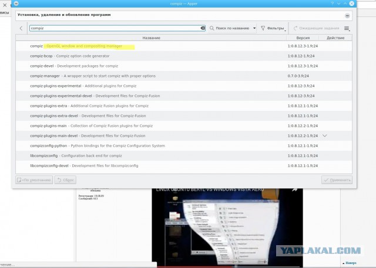Click the Сброс reset button
Viewport: 376px width, 268px height.
[x=65, y=180]
